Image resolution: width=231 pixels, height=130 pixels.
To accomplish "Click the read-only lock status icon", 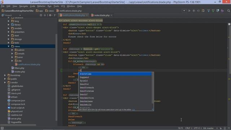I will tap(221, 128).
